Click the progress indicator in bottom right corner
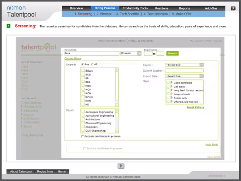241x181 pixels. (x=216, y=176)
